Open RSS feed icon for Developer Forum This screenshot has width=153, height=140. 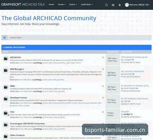[103, 98]
